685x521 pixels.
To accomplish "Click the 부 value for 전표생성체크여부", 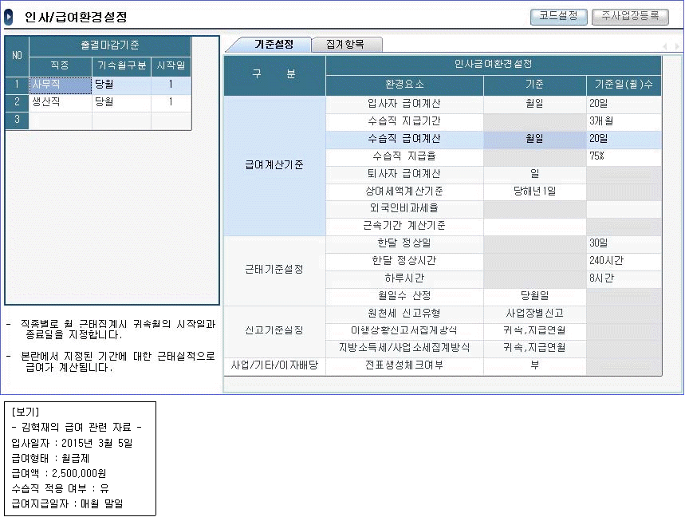I will [534, 365].
